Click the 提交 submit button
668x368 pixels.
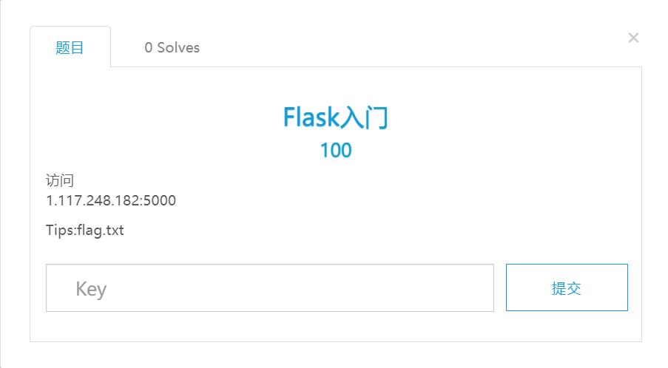pos(567,287)
